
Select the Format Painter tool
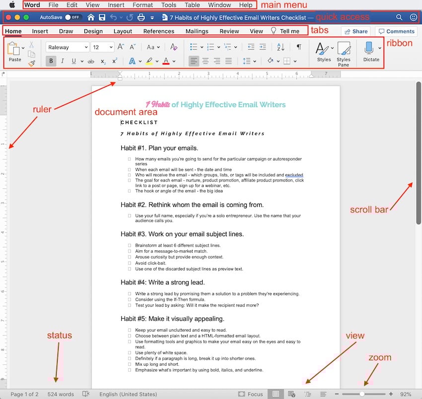tap(32, 63)
